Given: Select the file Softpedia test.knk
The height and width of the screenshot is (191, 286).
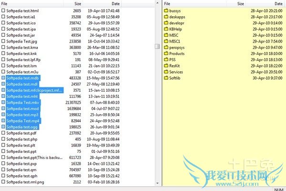Looking at the screenshot, I should click(x=21, y=53).
